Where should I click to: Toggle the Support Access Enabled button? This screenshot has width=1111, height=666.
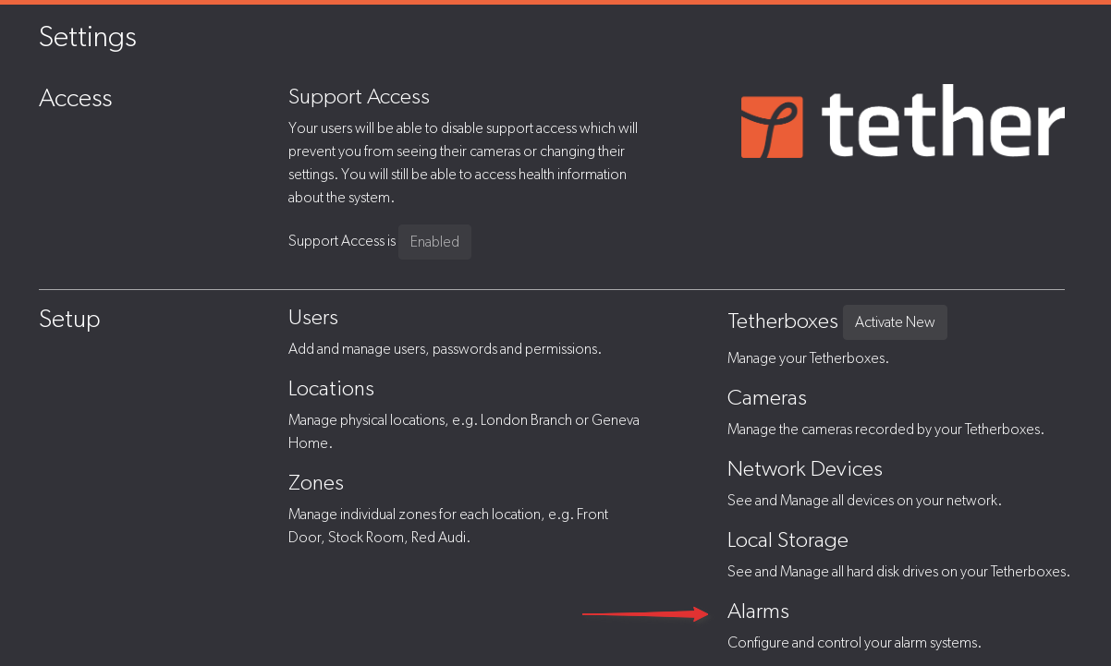coord(434,242)
